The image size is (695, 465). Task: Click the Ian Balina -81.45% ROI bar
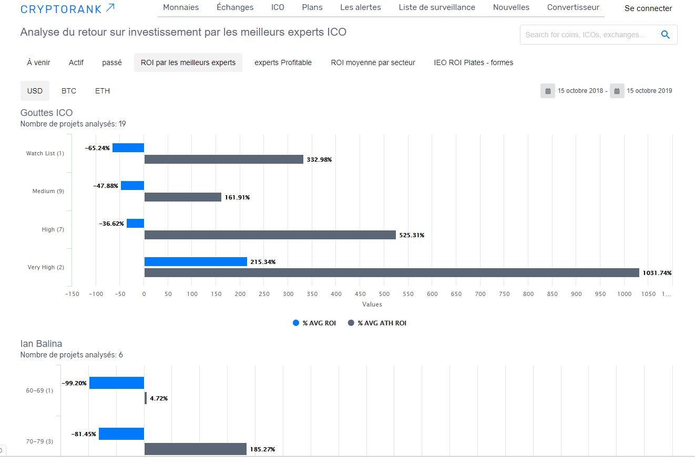(121, 434)
